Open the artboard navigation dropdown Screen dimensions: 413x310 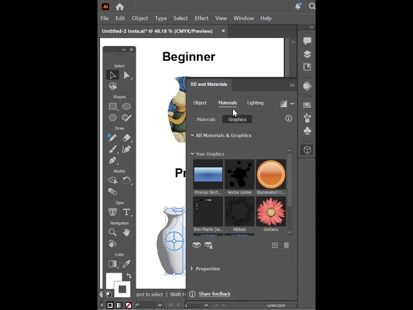coord(206,305)
